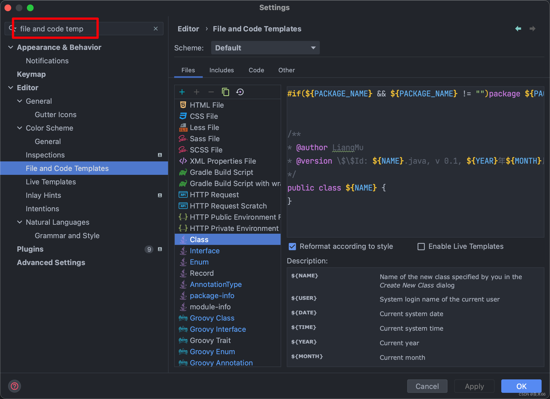This screenshot has height=399, width=550.
Task: Select the AnnotationType template
Action: click(227, 284)
